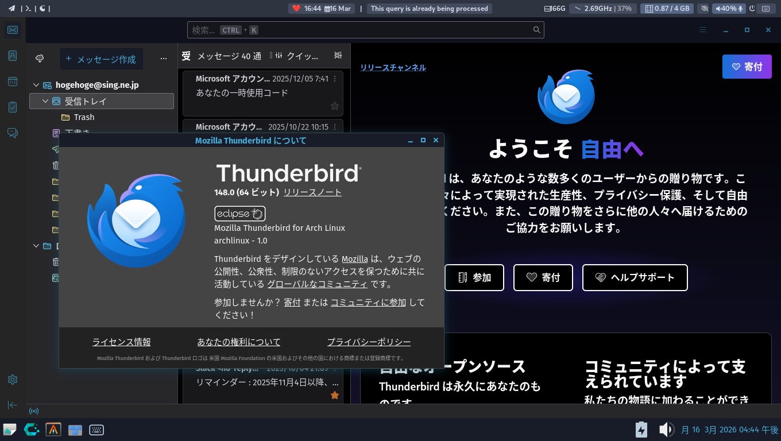The image size is (781, 441).
Task: Select the 受信トレイ inbox folder
Action: coord(102,101)
